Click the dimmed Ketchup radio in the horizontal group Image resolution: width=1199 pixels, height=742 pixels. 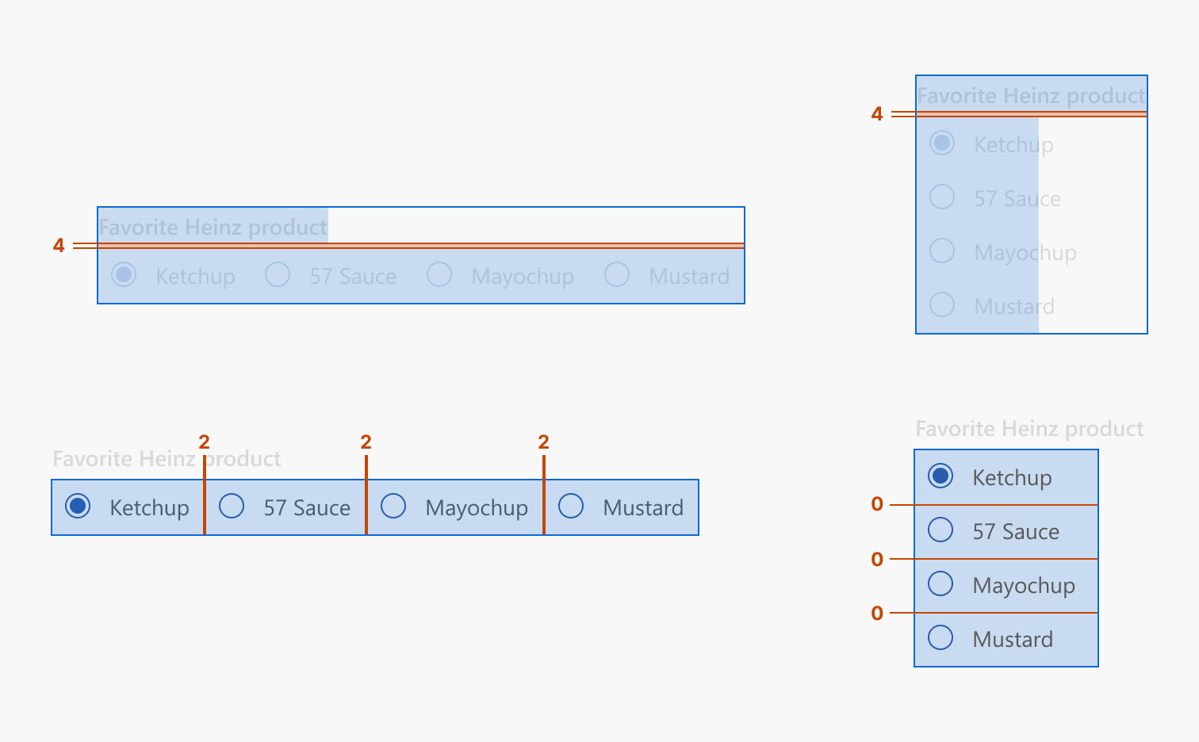(124, 274)
